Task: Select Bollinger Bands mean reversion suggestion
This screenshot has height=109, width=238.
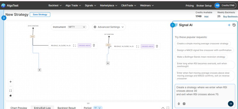Action: pos(201,57)
